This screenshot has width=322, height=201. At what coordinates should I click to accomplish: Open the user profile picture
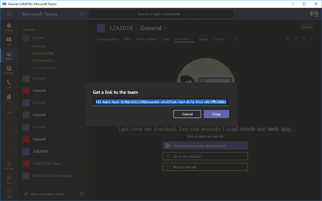[x=314, y=14]
